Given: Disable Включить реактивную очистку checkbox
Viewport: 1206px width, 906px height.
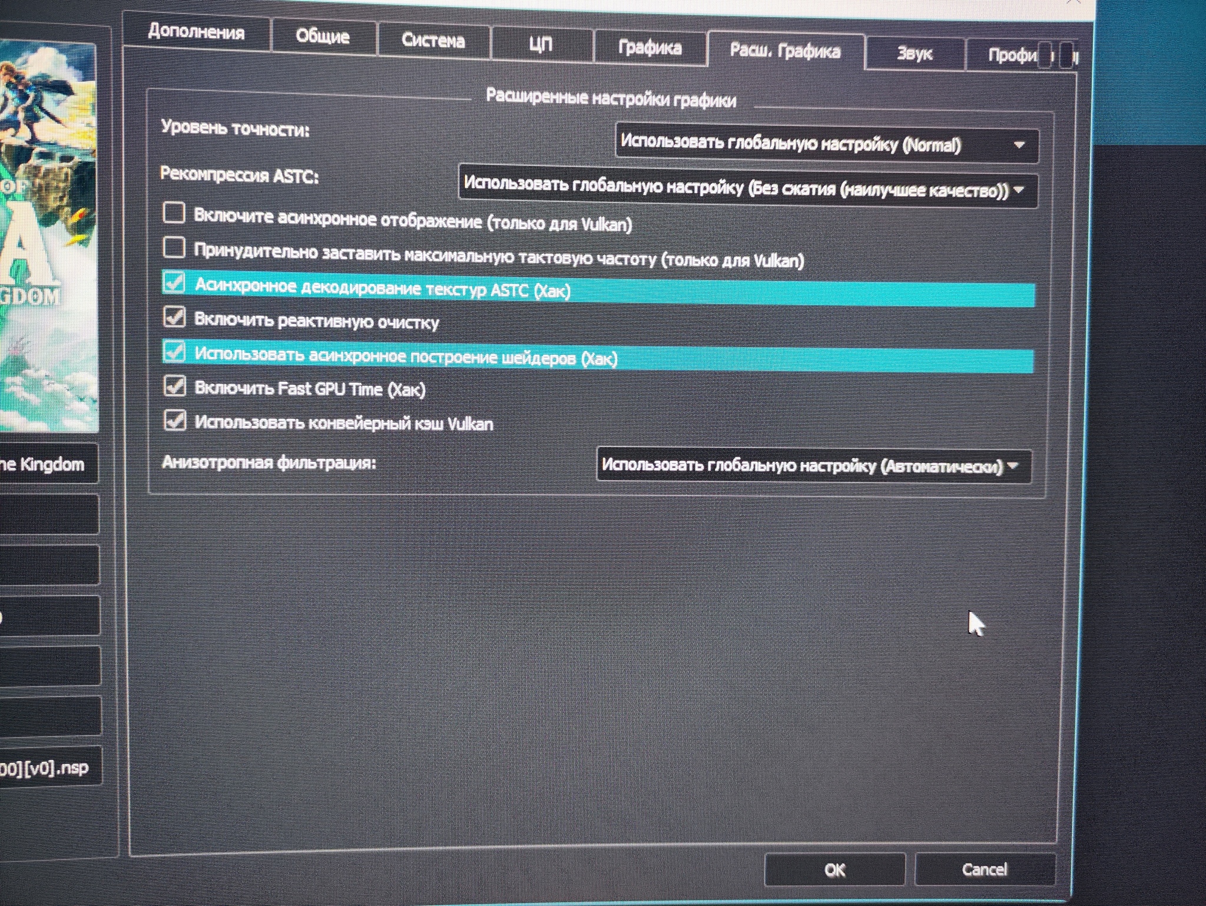Looking at the screenshot, I should click(174, 317).
